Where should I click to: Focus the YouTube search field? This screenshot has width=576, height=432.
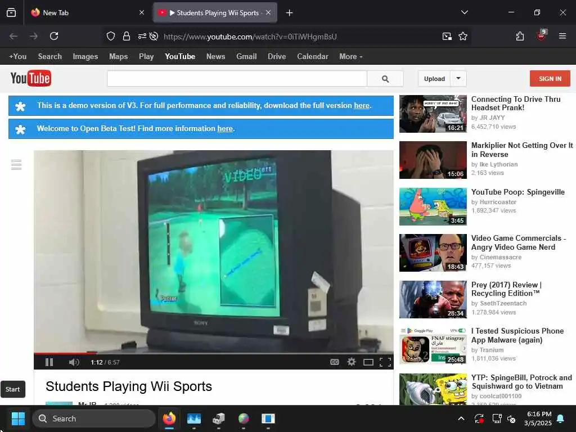237,79
